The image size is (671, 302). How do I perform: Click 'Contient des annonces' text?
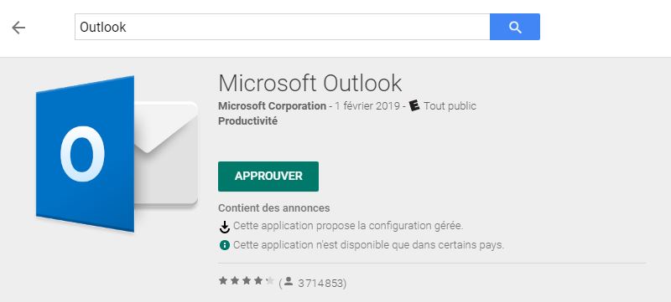pos(274,208)
